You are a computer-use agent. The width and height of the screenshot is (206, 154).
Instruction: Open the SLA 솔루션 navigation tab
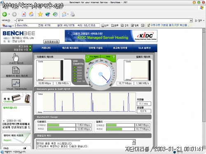pyautogui.click(x=144, y=48)
